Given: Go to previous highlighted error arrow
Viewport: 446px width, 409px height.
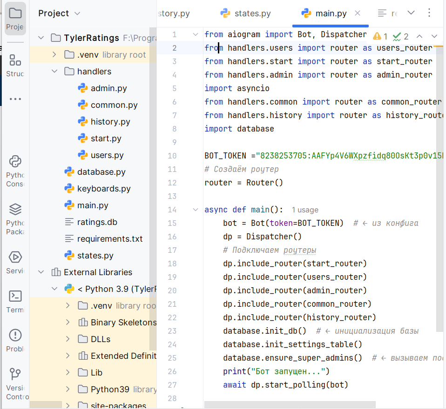Looking at the screenshot, I should (419, 36).
